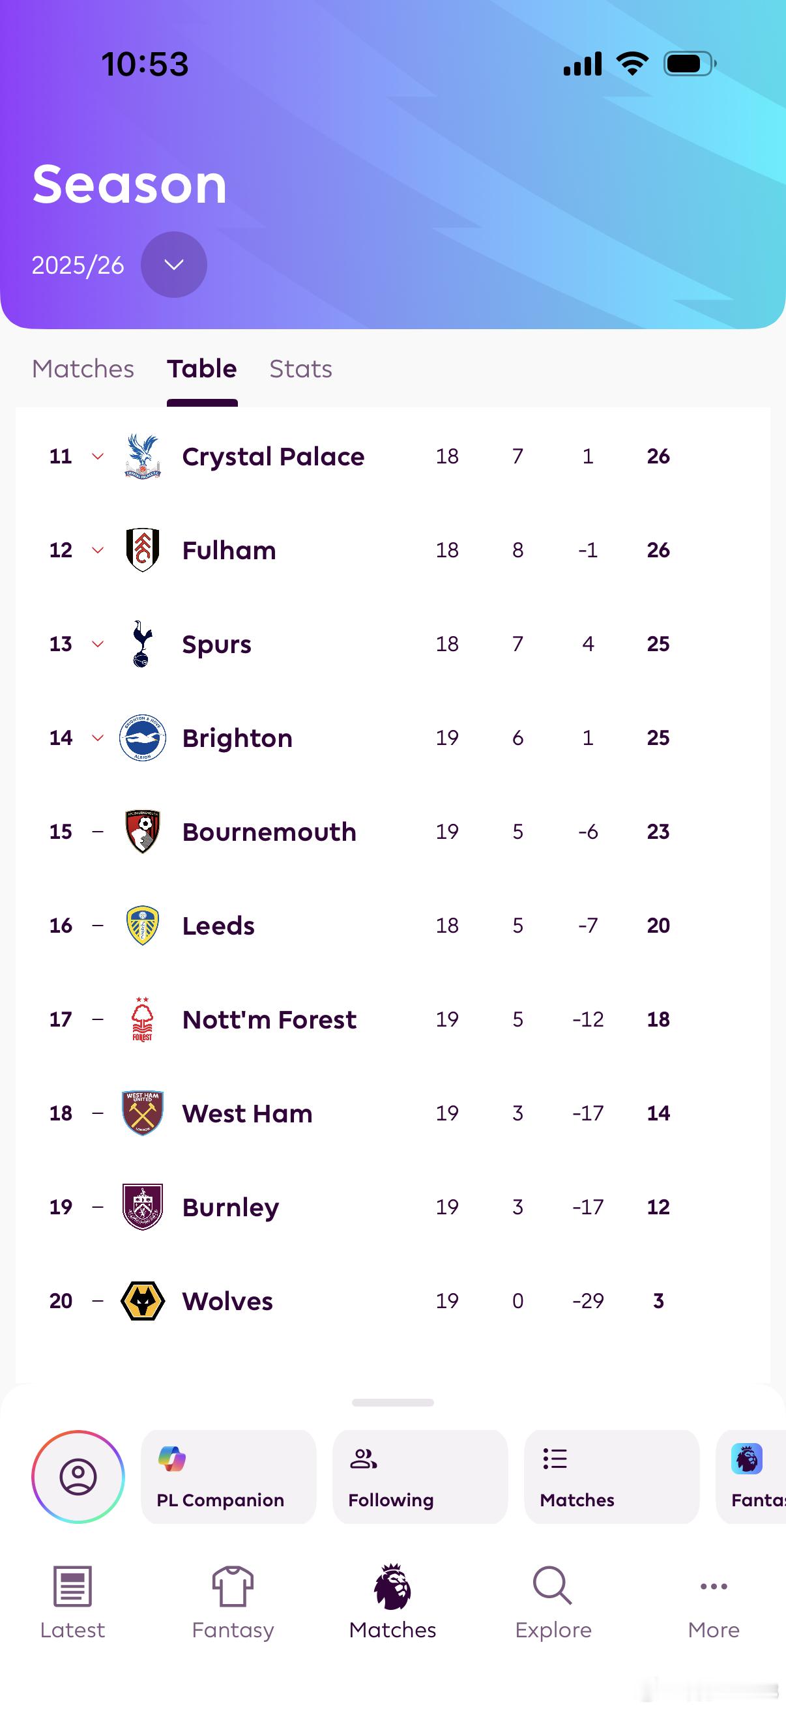Switch to the Matches season tab
786x1709 pixels.
point(83,369)
